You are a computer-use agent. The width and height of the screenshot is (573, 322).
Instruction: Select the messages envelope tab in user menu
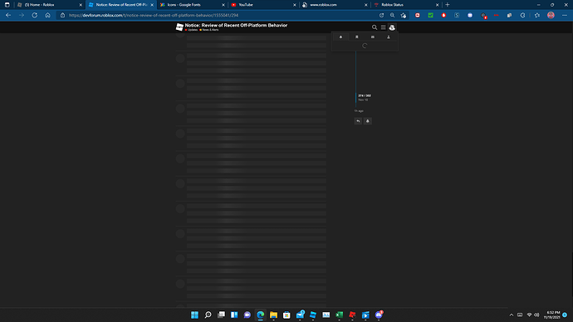click(372, 37)
